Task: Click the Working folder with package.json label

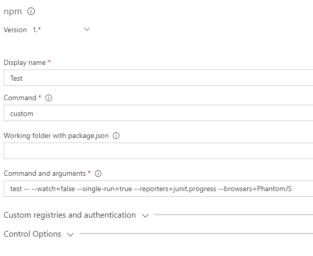Action: 56,135
